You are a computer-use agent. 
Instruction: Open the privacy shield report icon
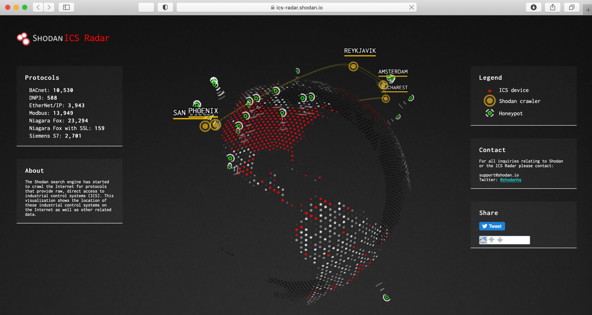(165, 7)
